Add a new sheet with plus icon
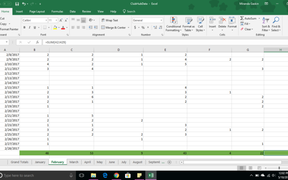This screenshot has width=288, height=180. click(x=170, y=162)
